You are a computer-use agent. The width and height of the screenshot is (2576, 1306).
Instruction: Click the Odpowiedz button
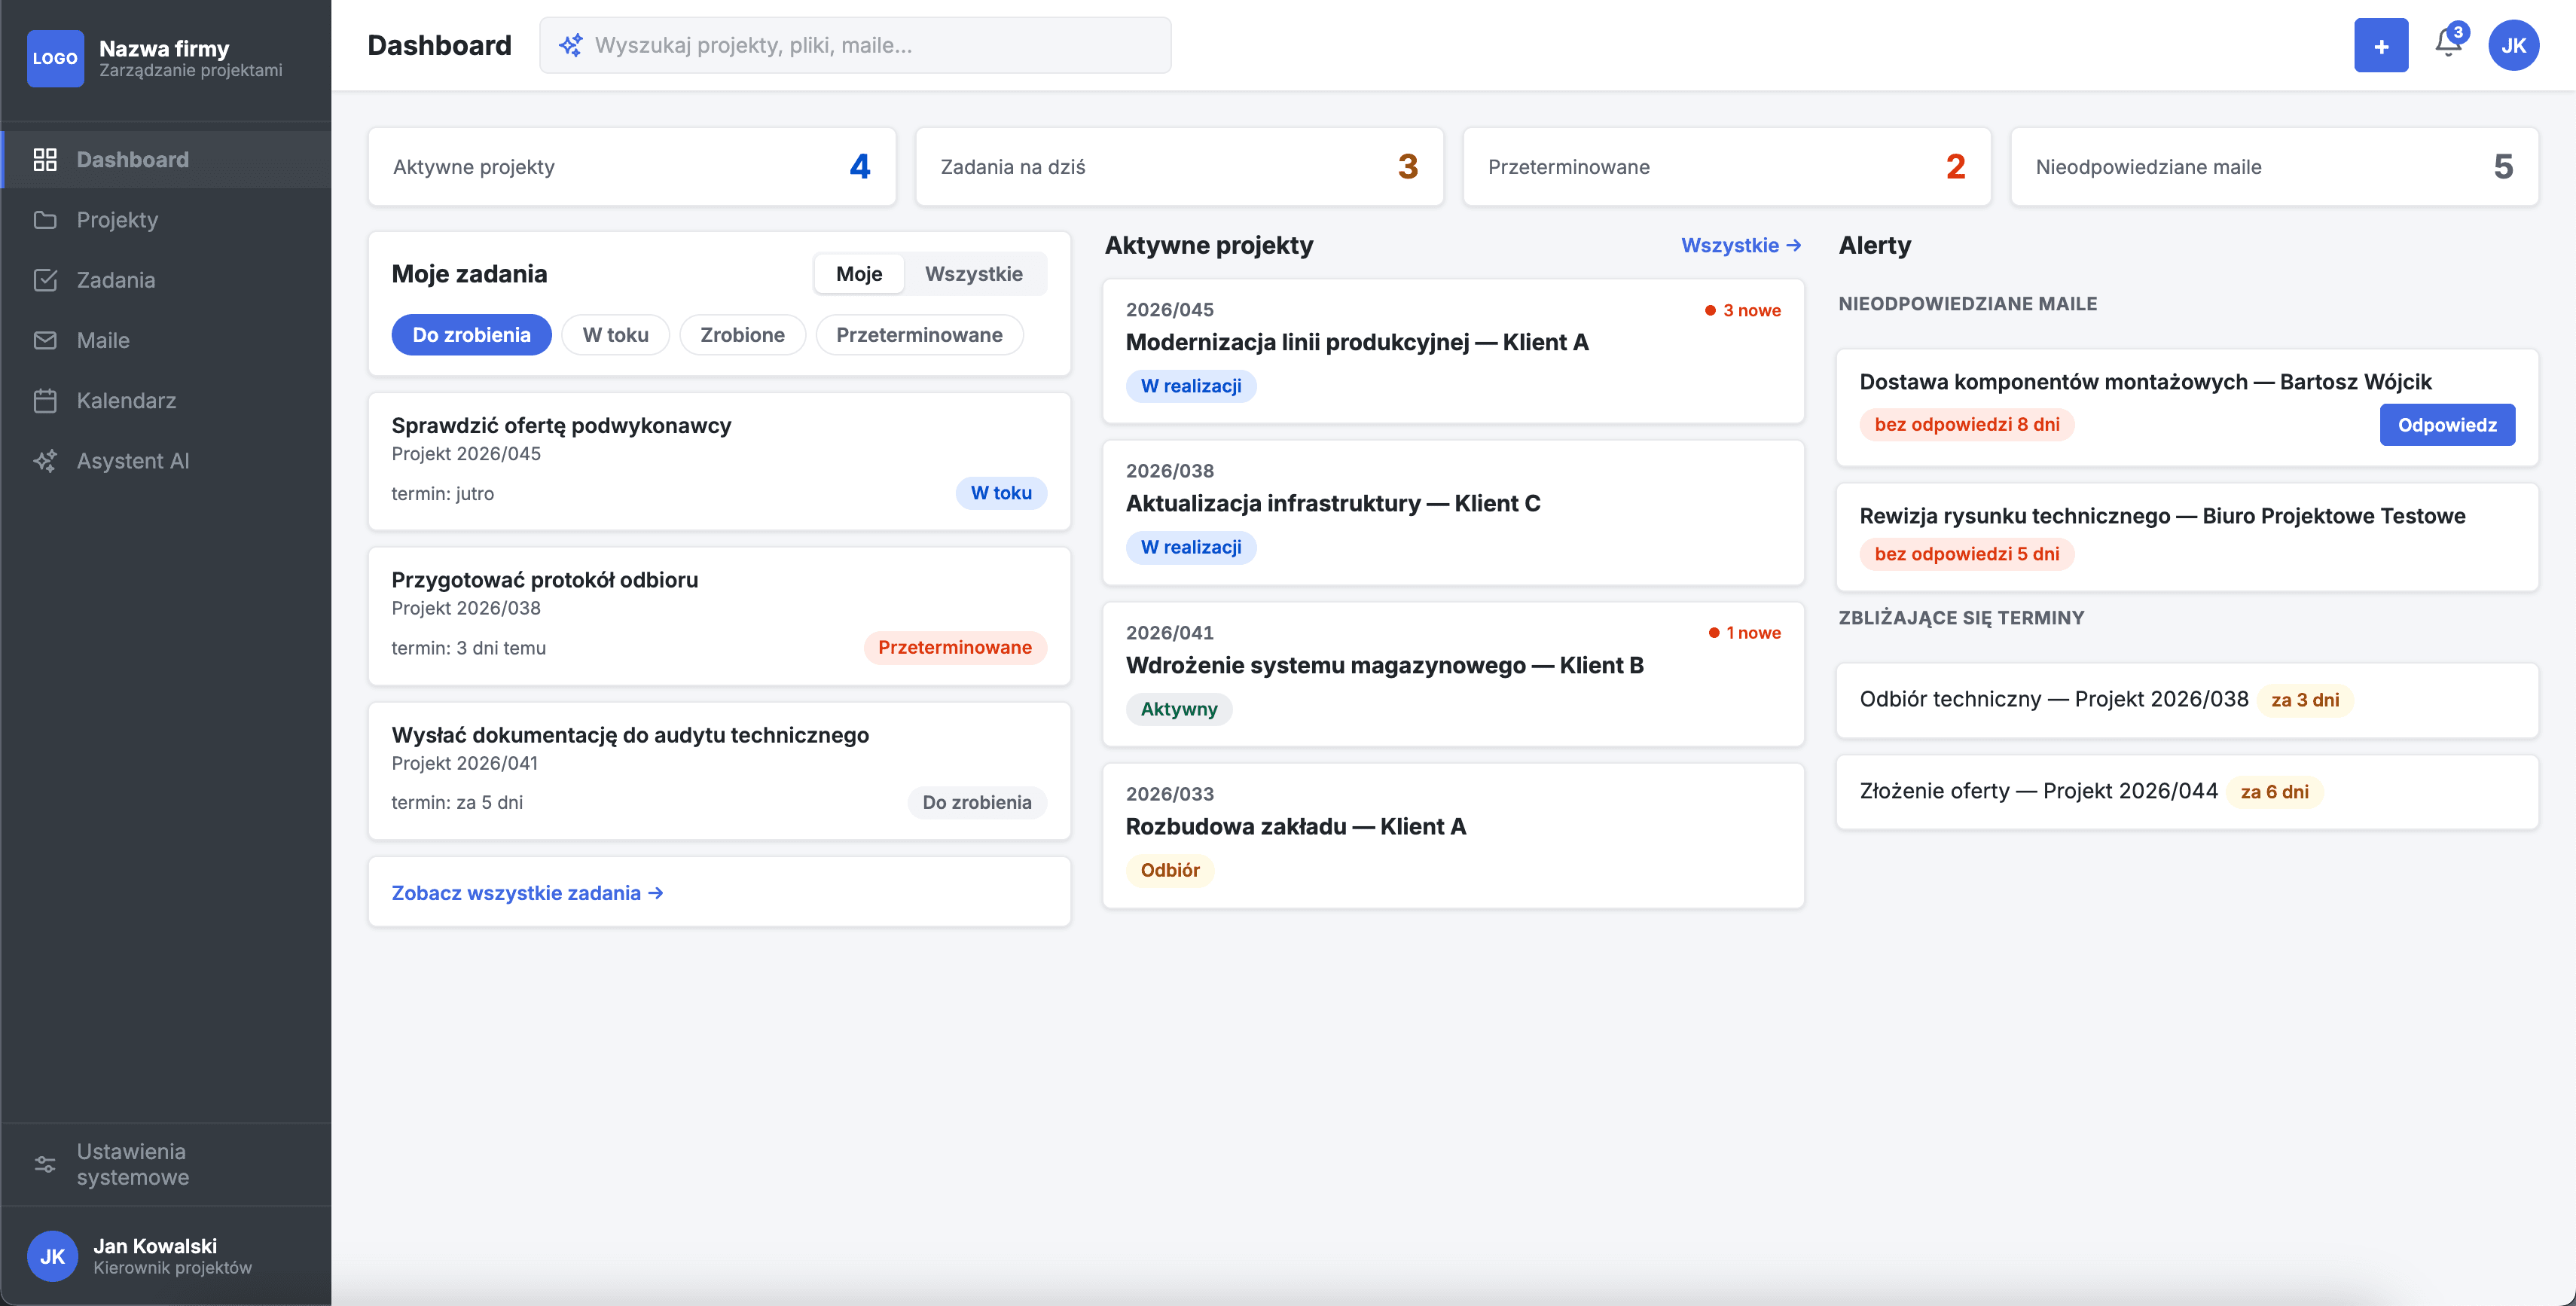pos(2447,425)
